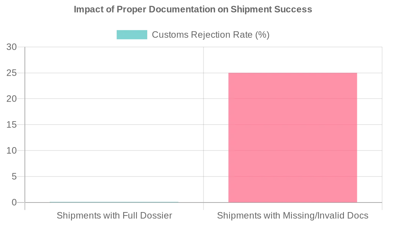Click the teal legend color swatch
The height and width of the screenshot is (230, 415).
click(132, 35)
